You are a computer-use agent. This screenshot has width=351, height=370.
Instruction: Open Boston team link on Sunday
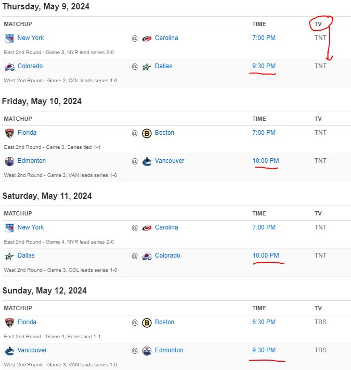(164, 322)
